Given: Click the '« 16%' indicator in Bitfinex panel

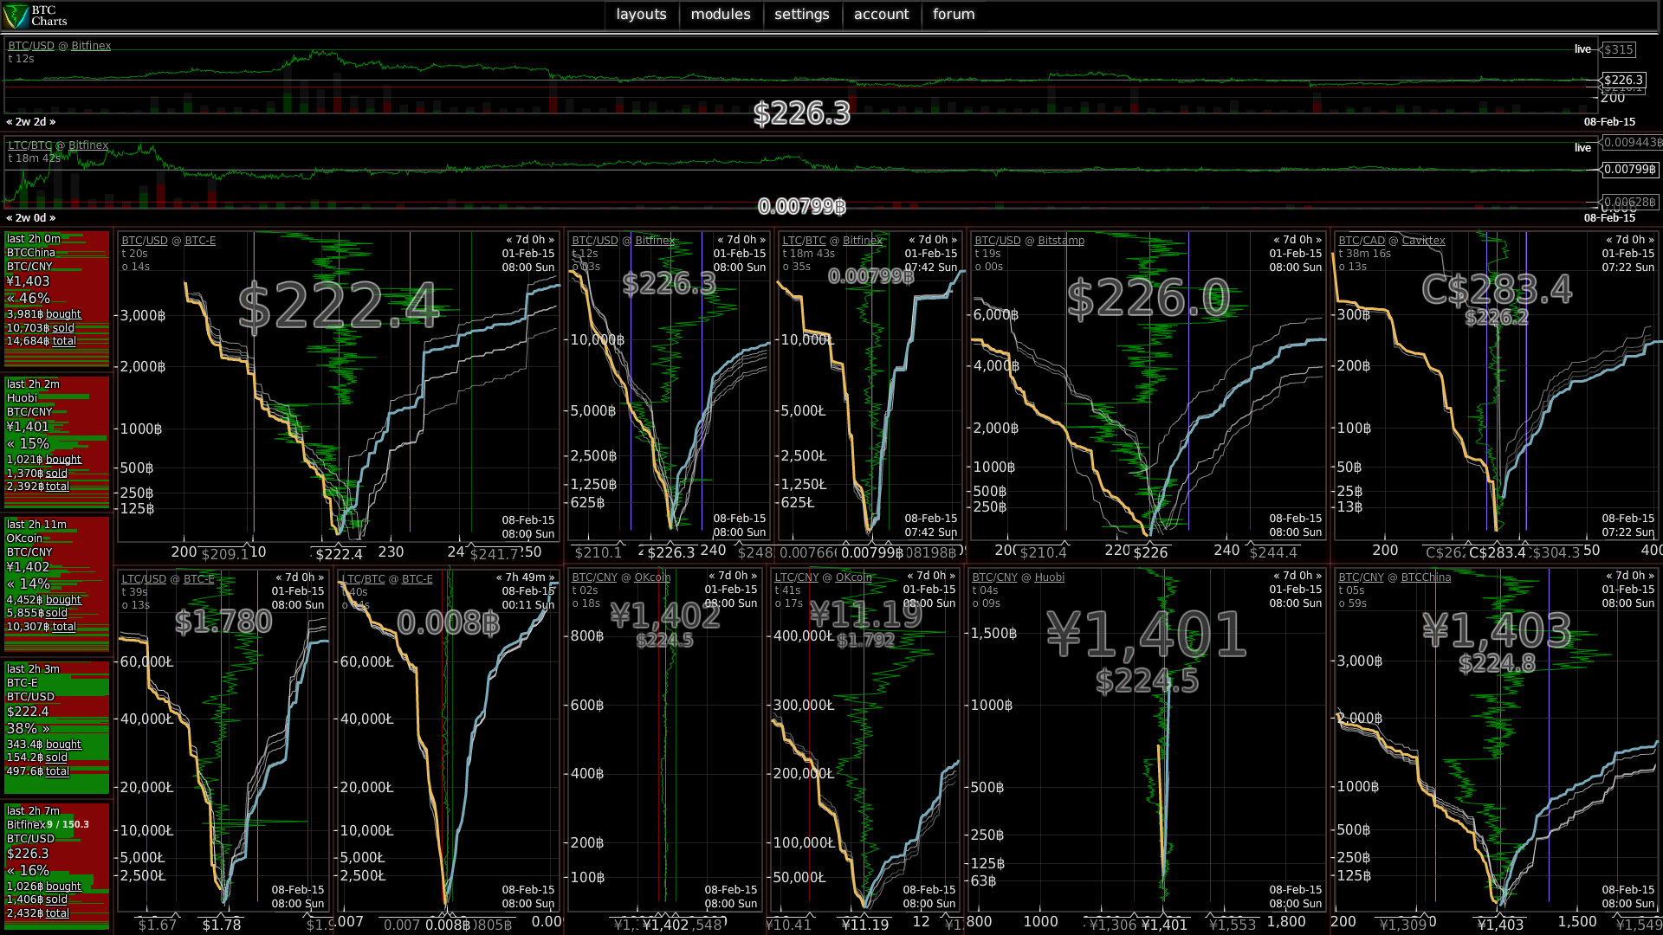Looking at the screenshot, I should 29,870.
